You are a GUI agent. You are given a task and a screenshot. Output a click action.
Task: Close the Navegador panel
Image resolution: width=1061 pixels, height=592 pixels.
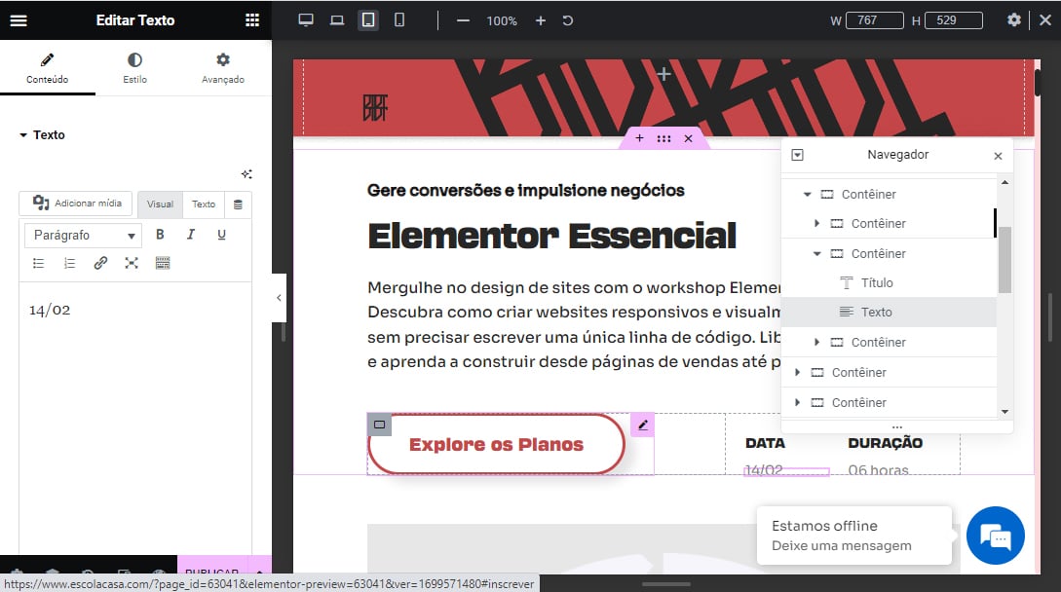tap(998, 156)
